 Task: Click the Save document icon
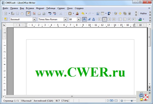click(x=17, y=13)
